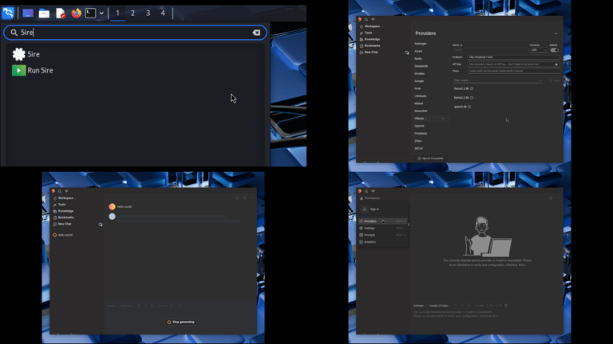613x344 pixels.
Task: Start a New Chat in the Providers window
Action: [x=368, y=53]
